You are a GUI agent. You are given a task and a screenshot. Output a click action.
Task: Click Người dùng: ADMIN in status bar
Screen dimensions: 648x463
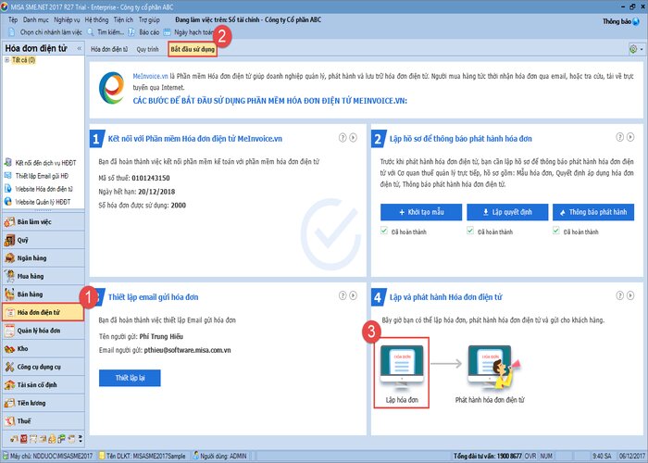(x=220, y=456)
